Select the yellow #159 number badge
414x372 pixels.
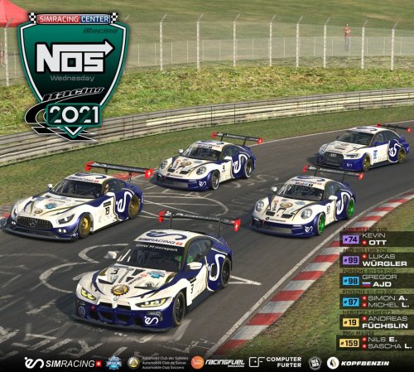[349, 343]
